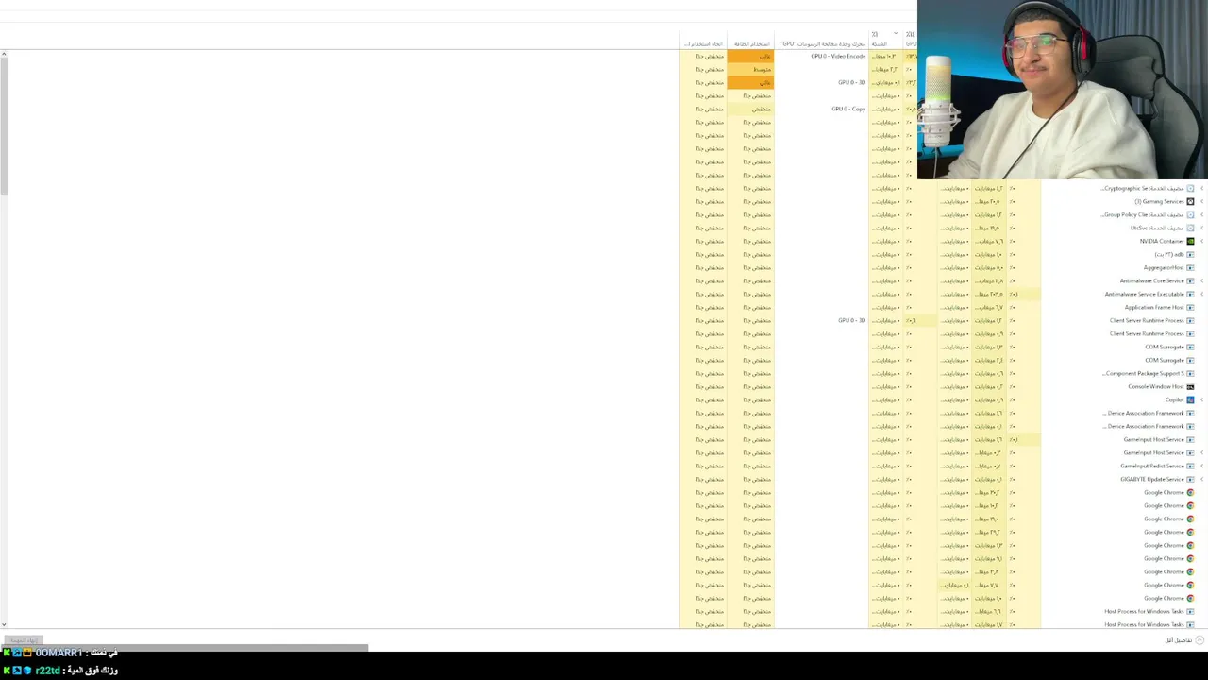This screenshot has width=1208, height=680.
Task: Click the GIGABYTE Update Service icon
Action: click(1190, 479)
